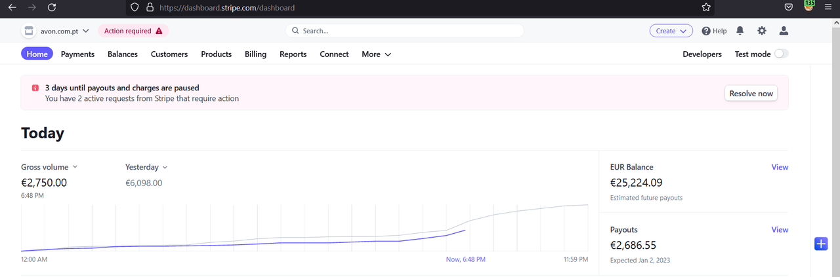Switch to the Connect tab
The height and width of the screenshot is (277, 840).
click(334, 54)
